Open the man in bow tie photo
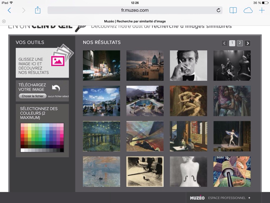This screenshot has width=270, height=203. pos(189,66)
